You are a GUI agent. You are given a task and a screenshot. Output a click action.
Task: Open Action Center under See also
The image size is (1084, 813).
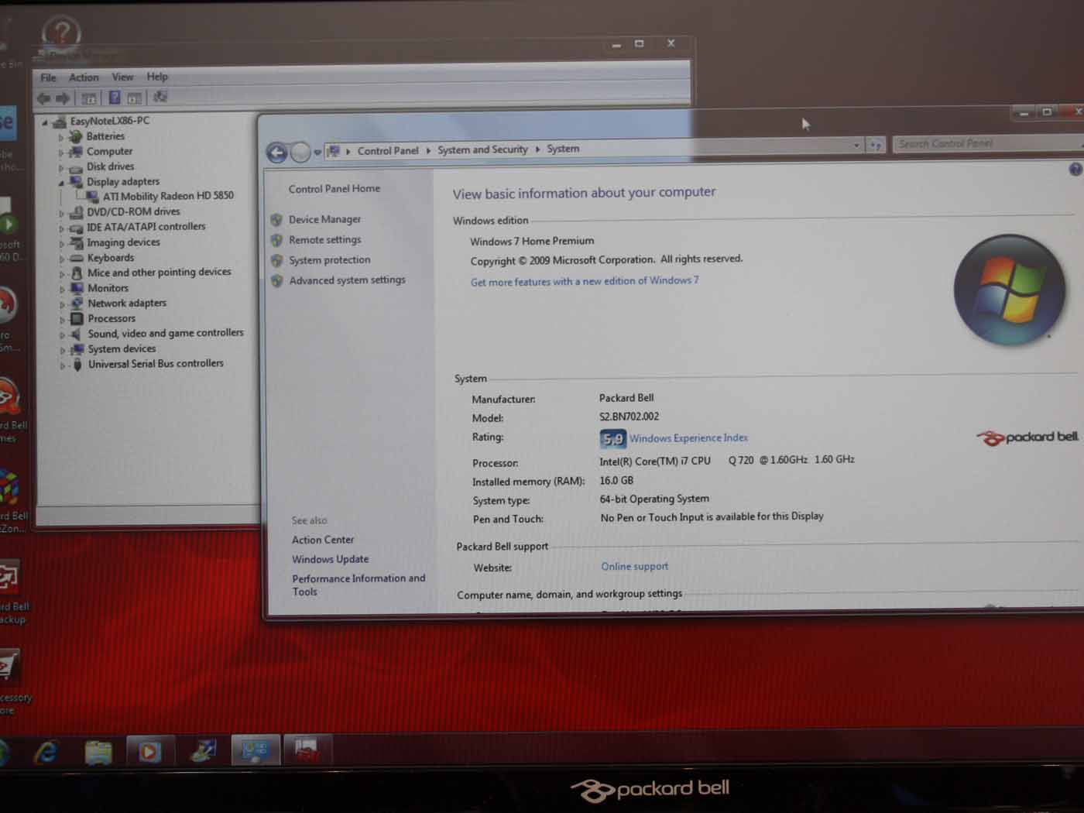point(323,540)
